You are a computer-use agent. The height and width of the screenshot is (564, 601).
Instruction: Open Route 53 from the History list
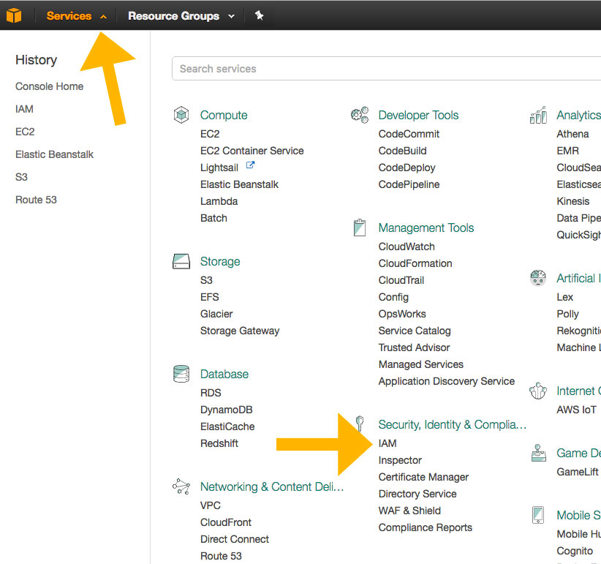(x=36, y=200)
